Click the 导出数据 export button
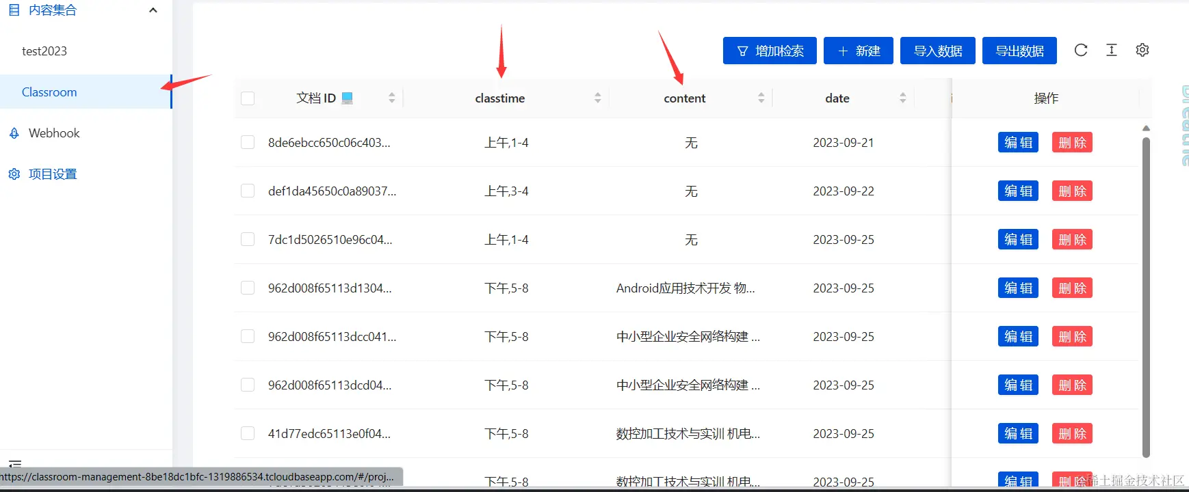The image size is (1189, 492). [1019, 51]
